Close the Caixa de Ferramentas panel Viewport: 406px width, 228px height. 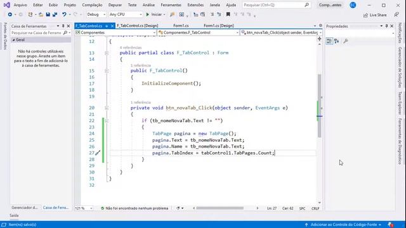[69, 26]
